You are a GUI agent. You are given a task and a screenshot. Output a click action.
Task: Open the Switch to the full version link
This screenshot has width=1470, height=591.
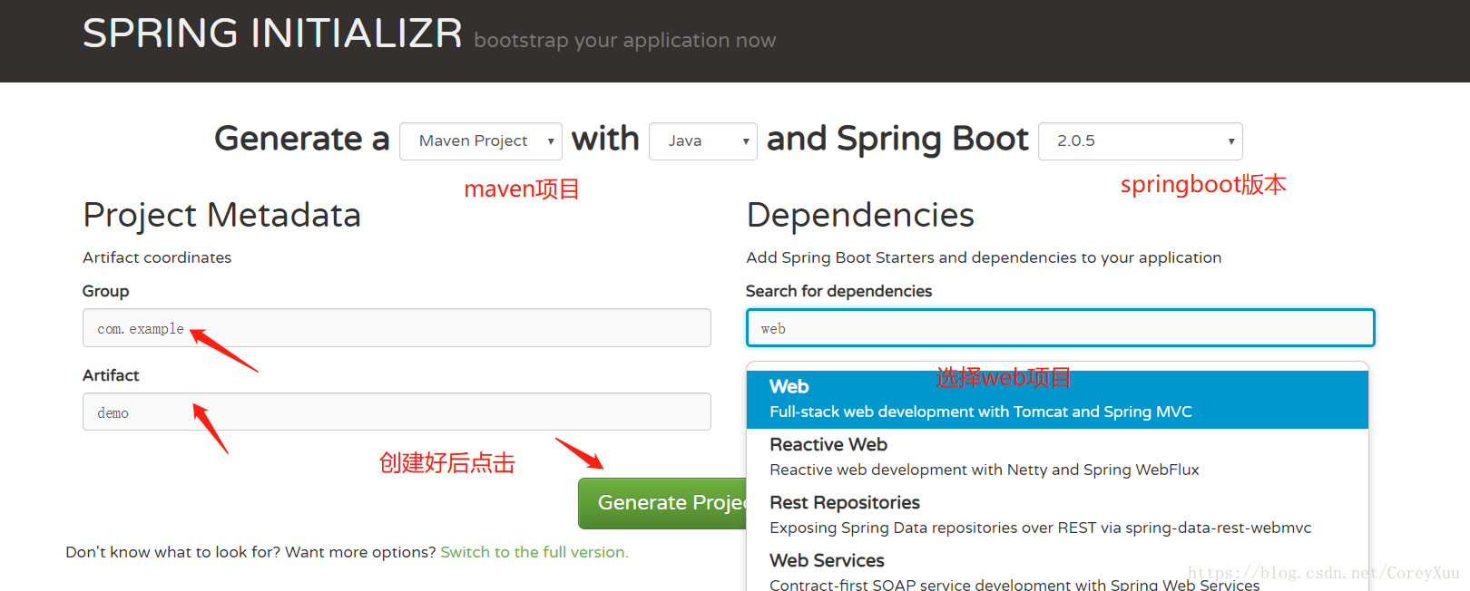click(x=534, y=552)
